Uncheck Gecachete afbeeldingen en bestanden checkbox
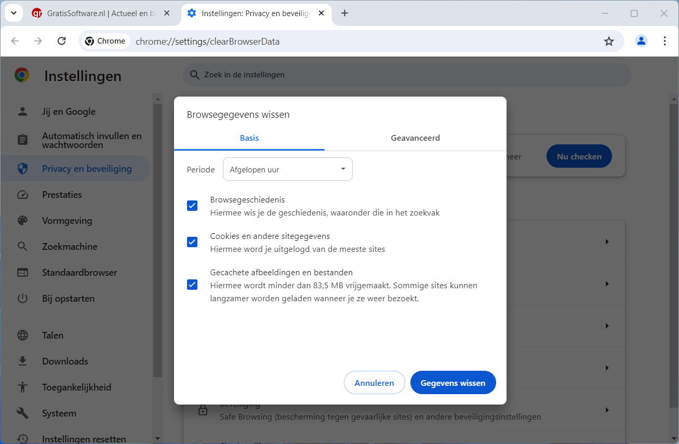 [x=192, y=285]
